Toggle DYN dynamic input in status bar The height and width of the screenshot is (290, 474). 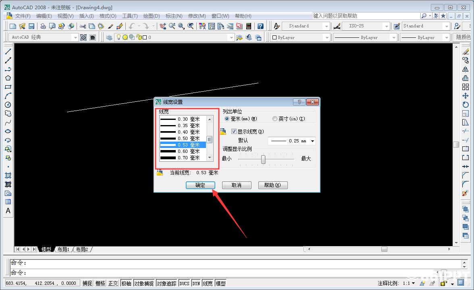196,283
